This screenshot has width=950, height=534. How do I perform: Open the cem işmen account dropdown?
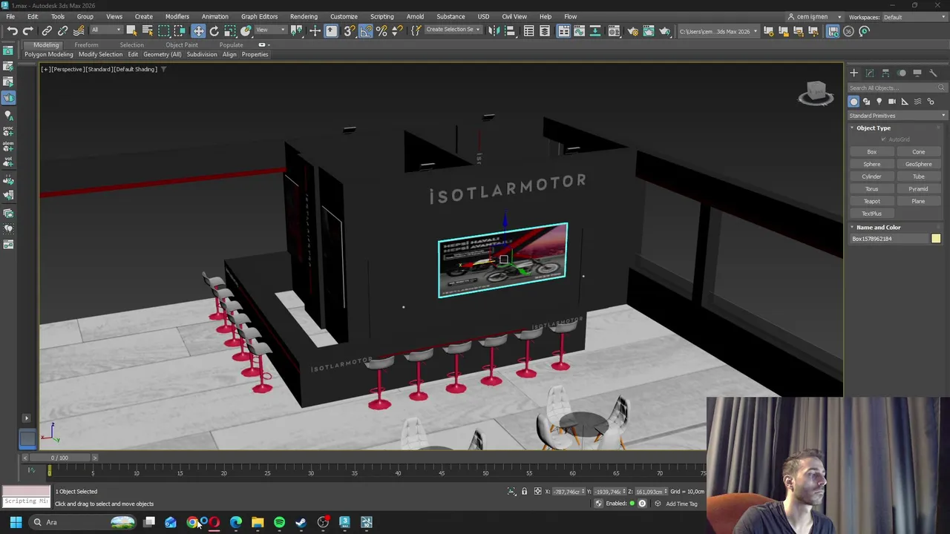(x=814, y=17)
